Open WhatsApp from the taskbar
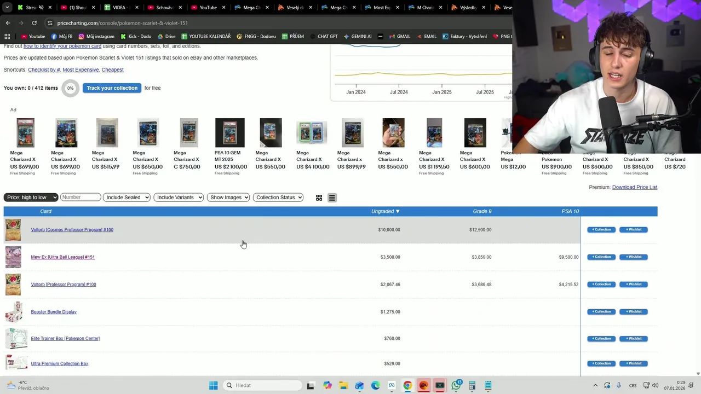Viewport: 701px width, 394px height. point(456,385)
